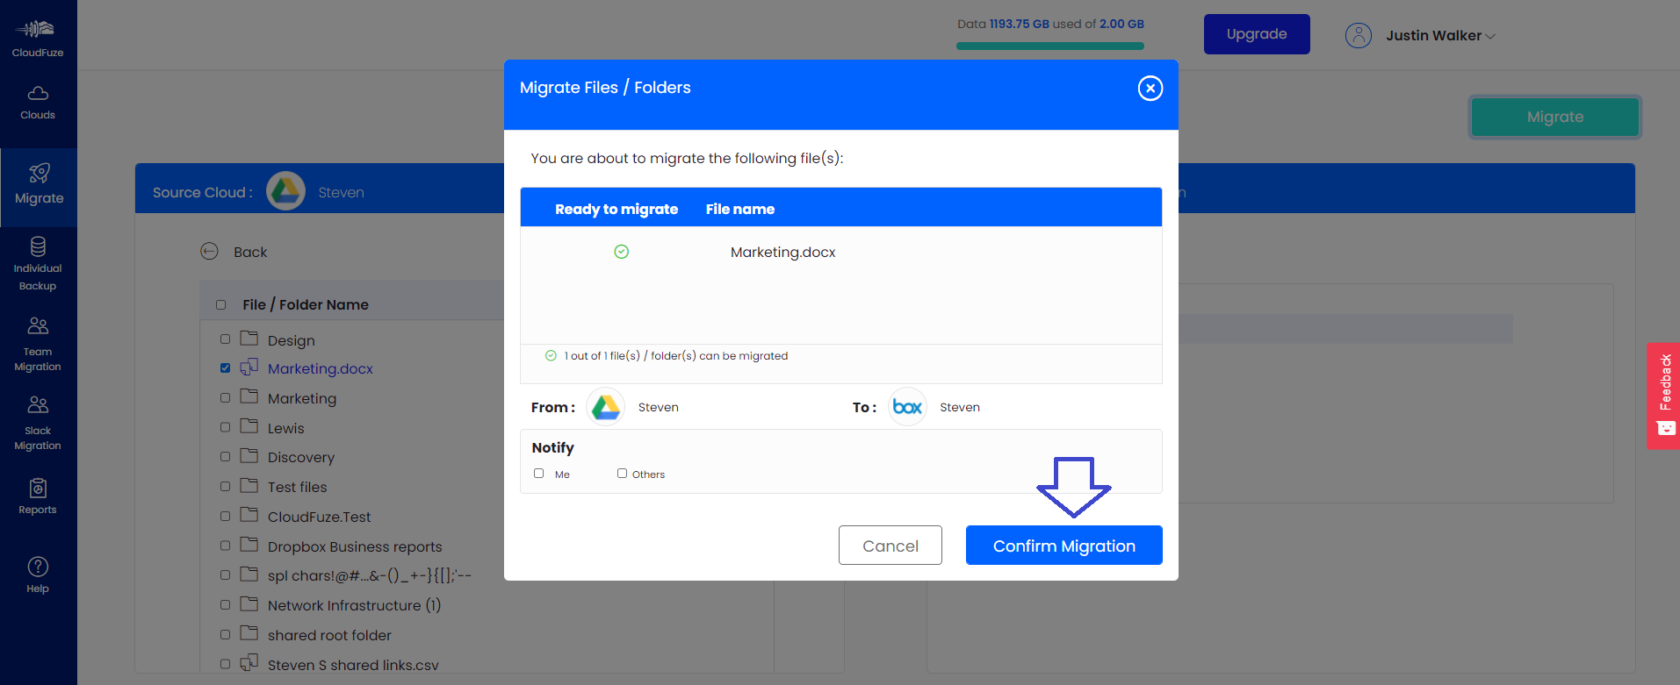Check the Dropbox Business reports checkbox
The width and height of the screenshot is (1680, 685).
click(x=226, y=546)
